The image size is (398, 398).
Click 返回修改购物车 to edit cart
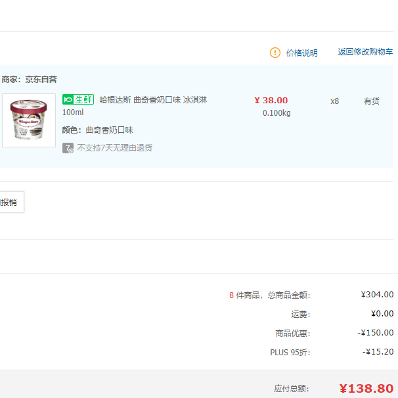365,52
